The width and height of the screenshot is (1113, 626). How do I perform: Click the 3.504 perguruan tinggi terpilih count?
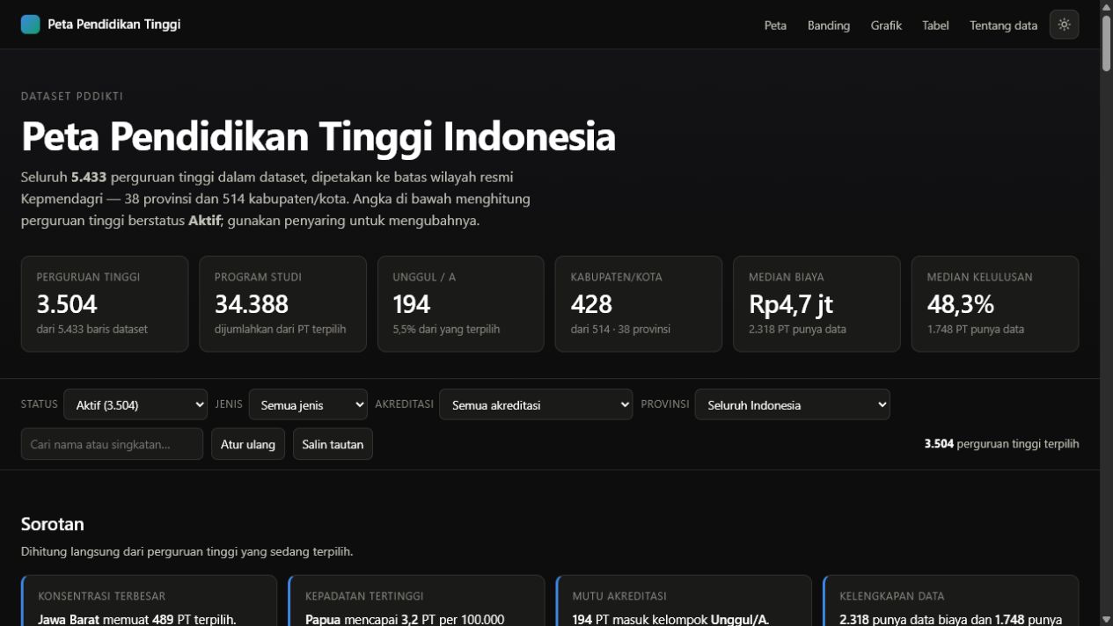coord(1001,444)
